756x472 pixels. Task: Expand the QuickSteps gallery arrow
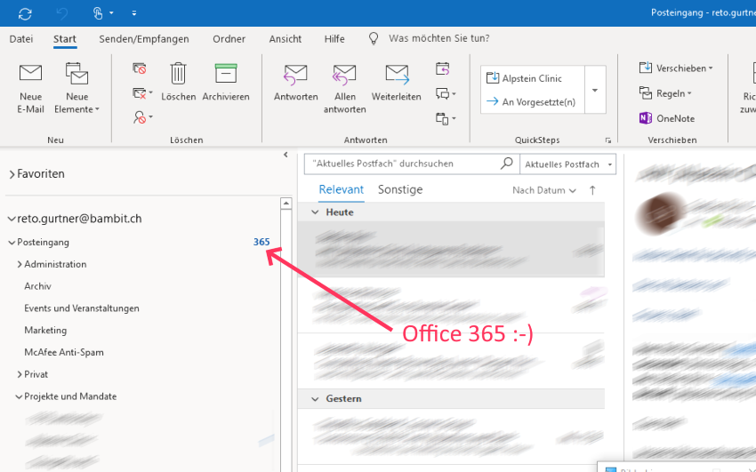click(595, 90)
